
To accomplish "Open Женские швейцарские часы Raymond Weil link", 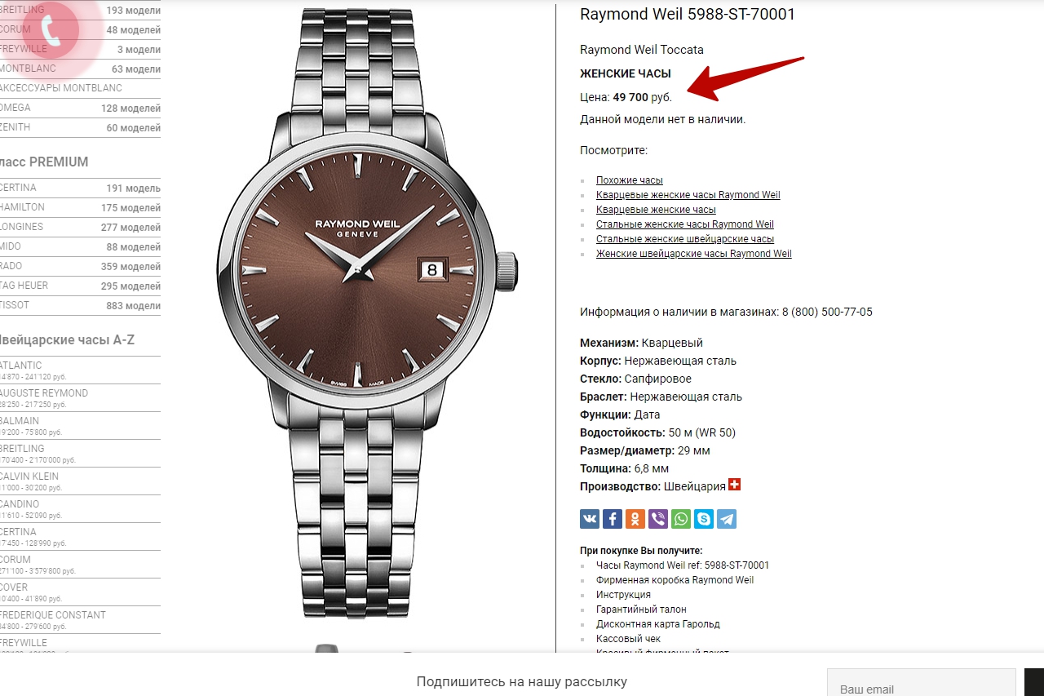I will pyautogui.click(x=693, y=254).
